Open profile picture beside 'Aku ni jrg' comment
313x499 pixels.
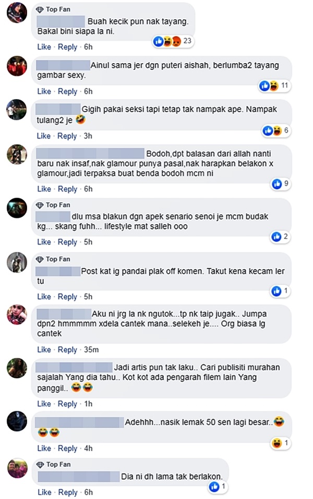[17, 314]
